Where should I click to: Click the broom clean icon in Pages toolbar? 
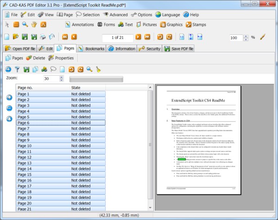pyautogui.click(x=99, y=69)
